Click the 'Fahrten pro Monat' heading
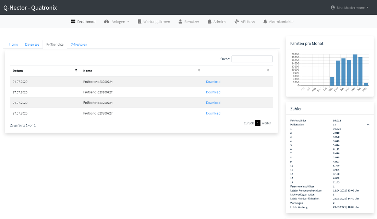Screen dimensions: 377x219 click(x=306, y=44)
